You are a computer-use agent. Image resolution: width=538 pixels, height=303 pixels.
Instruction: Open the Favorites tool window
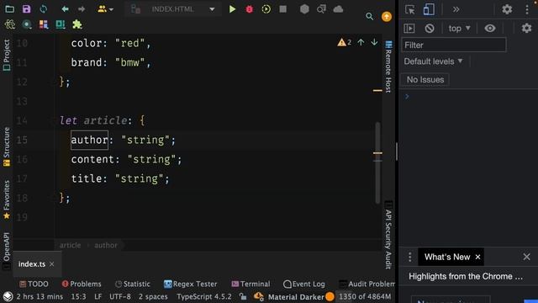[x=7, y=199]
